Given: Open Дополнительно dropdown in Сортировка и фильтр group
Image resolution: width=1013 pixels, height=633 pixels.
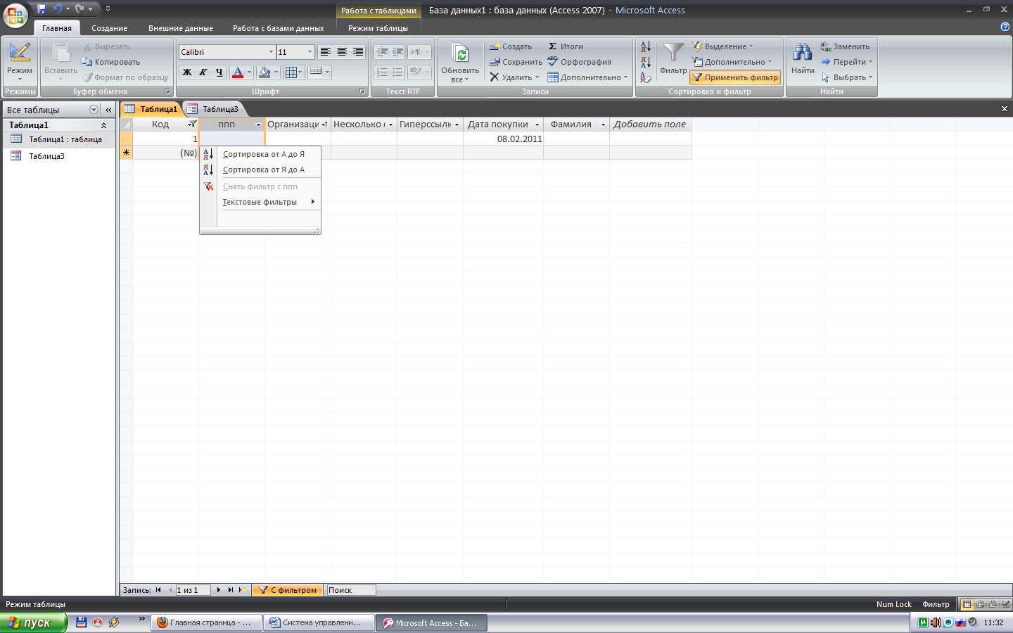Looking at the screenshot, I should click(x=732, y=62).
